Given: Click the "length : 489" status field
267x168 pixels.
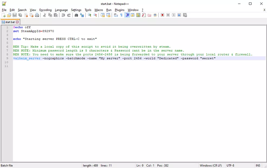Looking at the screenshot, I should pyautogui.click(x=90, y=166).
